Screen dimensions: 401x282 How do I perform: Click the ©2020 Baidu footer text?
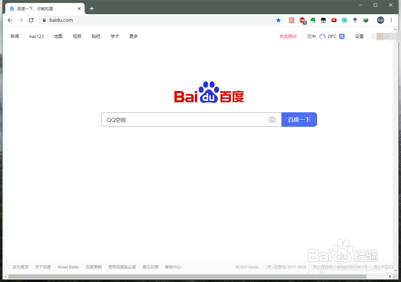point(247,267)
